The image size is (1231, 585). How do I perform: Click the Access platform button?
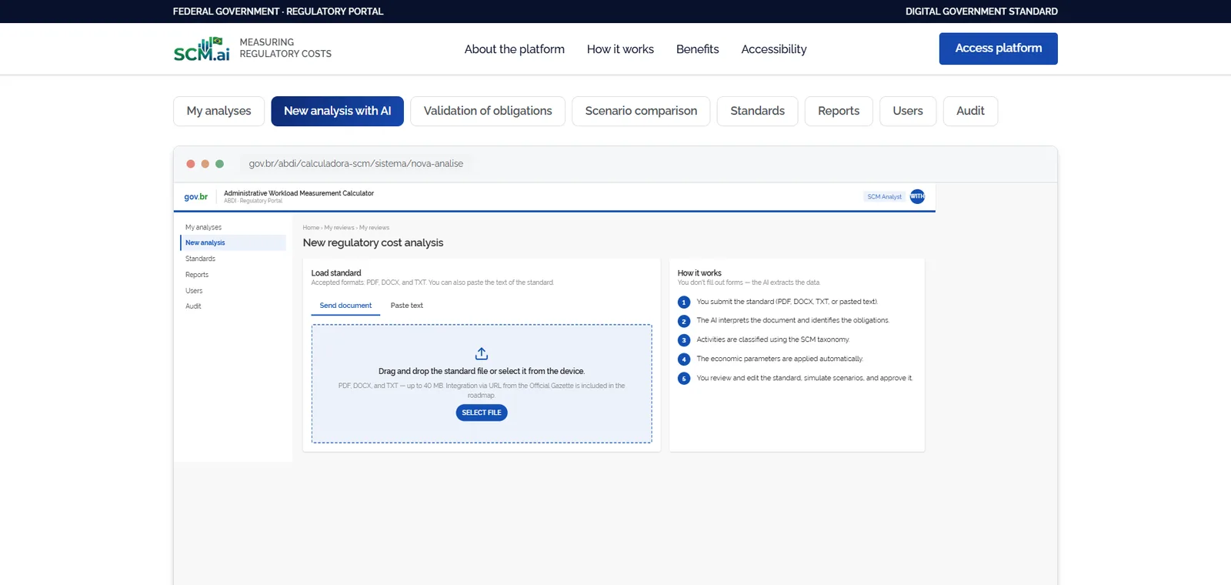tap(998, 48)
